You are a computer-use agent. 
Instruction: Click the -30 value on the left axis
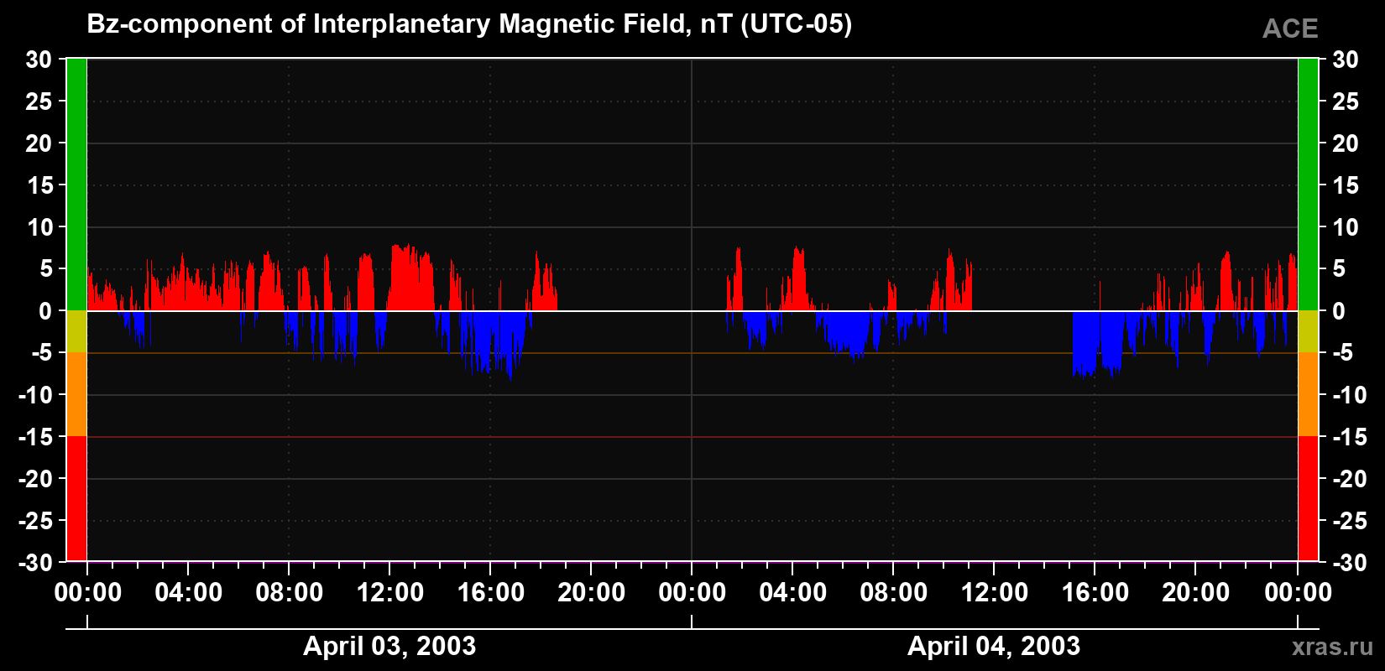pyautogui.click(x=35, y=563)
